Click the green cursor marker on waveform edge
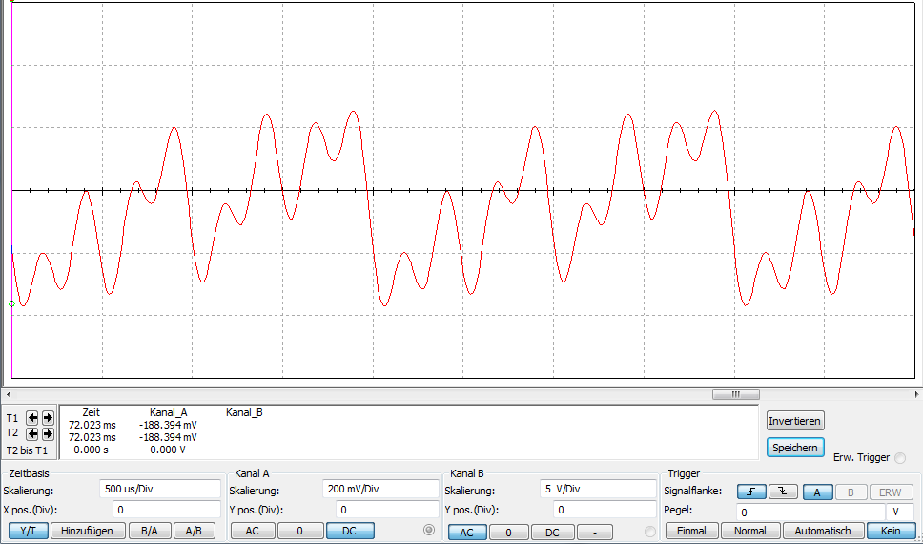Image resolution: width=923 pixels, height=544 pixels. tap(11, 303)
